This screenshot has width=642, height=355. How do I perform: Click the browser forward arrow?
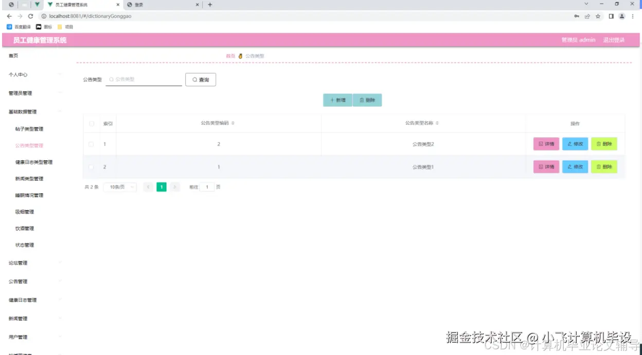click(20, 16)
